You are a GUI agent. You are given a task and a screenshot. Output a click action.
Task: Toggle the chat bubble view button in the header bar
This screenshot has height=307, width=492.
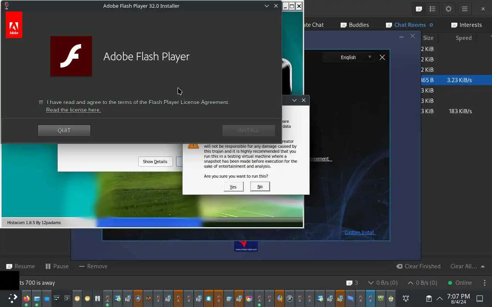point(419,9)
